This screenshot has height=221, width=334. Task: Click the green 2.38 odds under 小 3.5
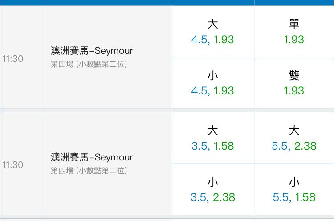[224, 197]
